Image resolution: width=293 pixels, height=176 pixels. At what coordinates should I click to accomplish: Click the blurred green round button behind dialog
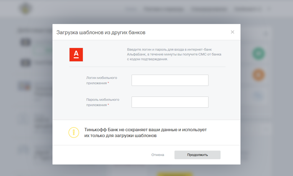pos(258,54)
